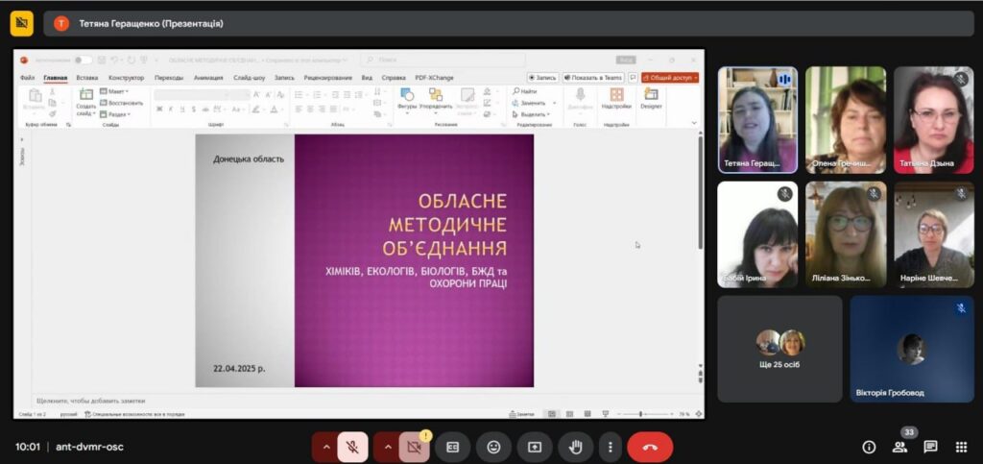983x464 pixels.
Task: Expand audio settings arrow beside microphone
Action: tap(325, 447)
